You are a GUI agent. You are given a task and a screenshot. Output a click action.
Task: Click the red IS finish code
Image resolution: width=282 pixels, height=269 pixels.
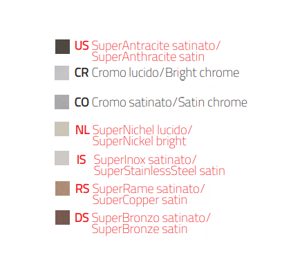(x=82, y=160)
